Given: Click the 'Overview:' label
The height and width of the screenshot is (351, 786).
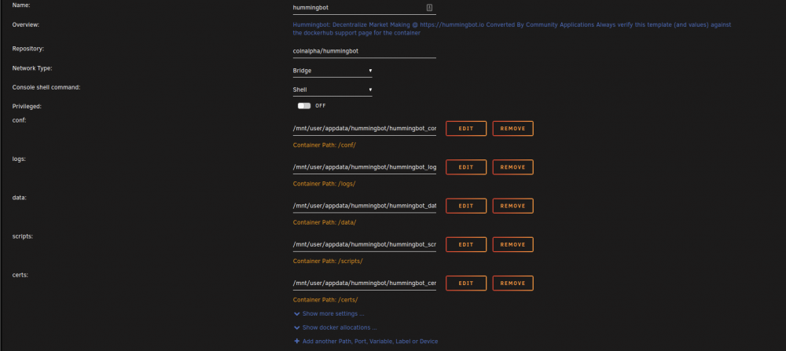Looking at the screenshot, I should pos(26,24).
